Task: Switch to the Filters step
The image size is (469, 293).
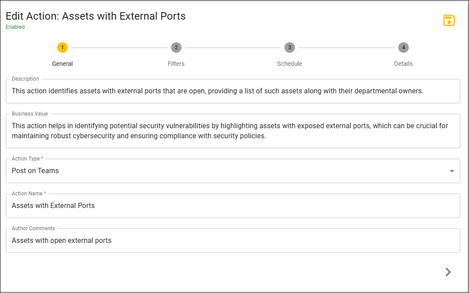Action: click(176, 64)
